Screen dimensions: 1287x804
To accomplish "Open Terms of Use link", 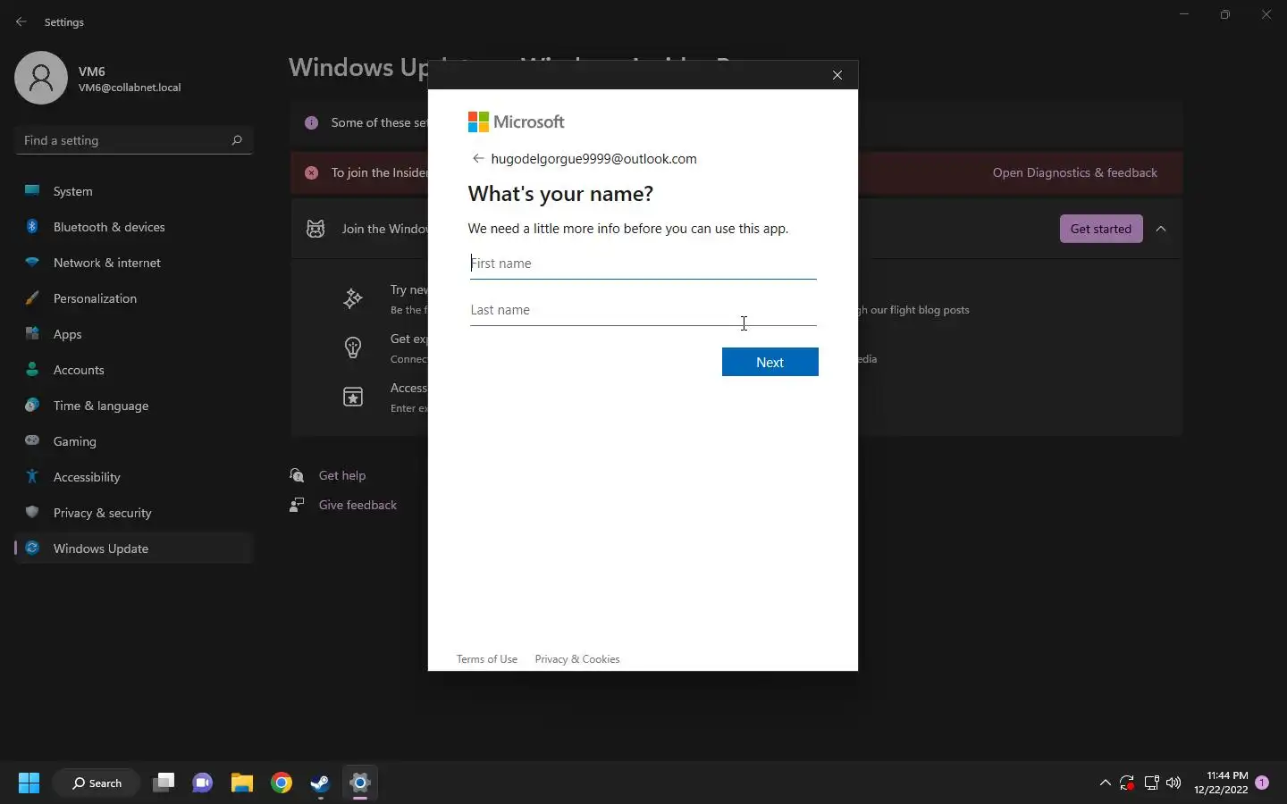I will [x=487, y=659].
